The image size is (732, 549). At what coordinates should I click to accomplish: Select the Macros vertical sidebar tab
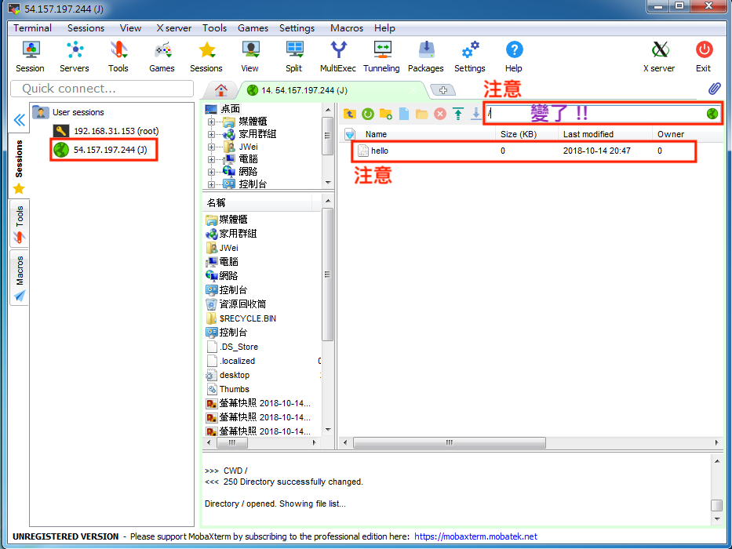click(19, 278)
